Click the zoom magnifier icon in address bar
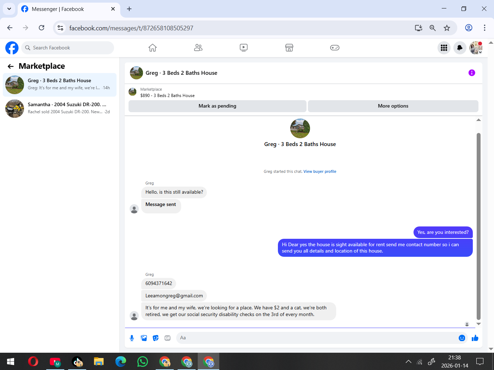Image resolution: width=494 pixels, height=370 pixels. 433,28
